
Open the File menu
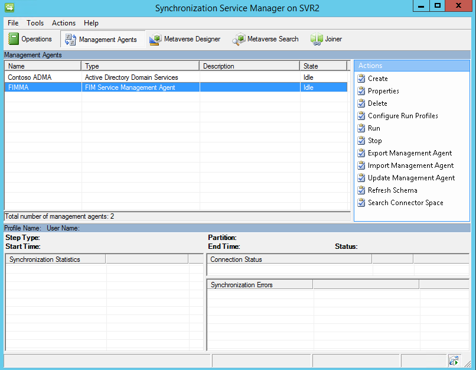pyautogui.click(x=13, y=23)
